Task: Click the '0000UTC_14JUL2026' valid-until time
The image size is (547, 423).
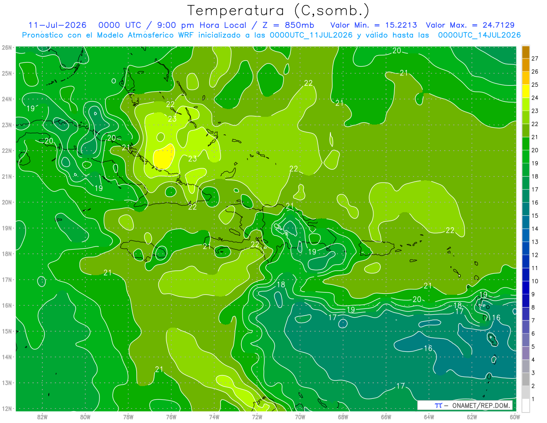Action: point(479,35)
